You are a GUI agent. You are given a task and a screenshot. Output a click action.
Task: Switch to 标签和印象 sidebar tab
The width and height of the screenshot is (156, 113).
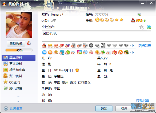(x=18, y=70)
